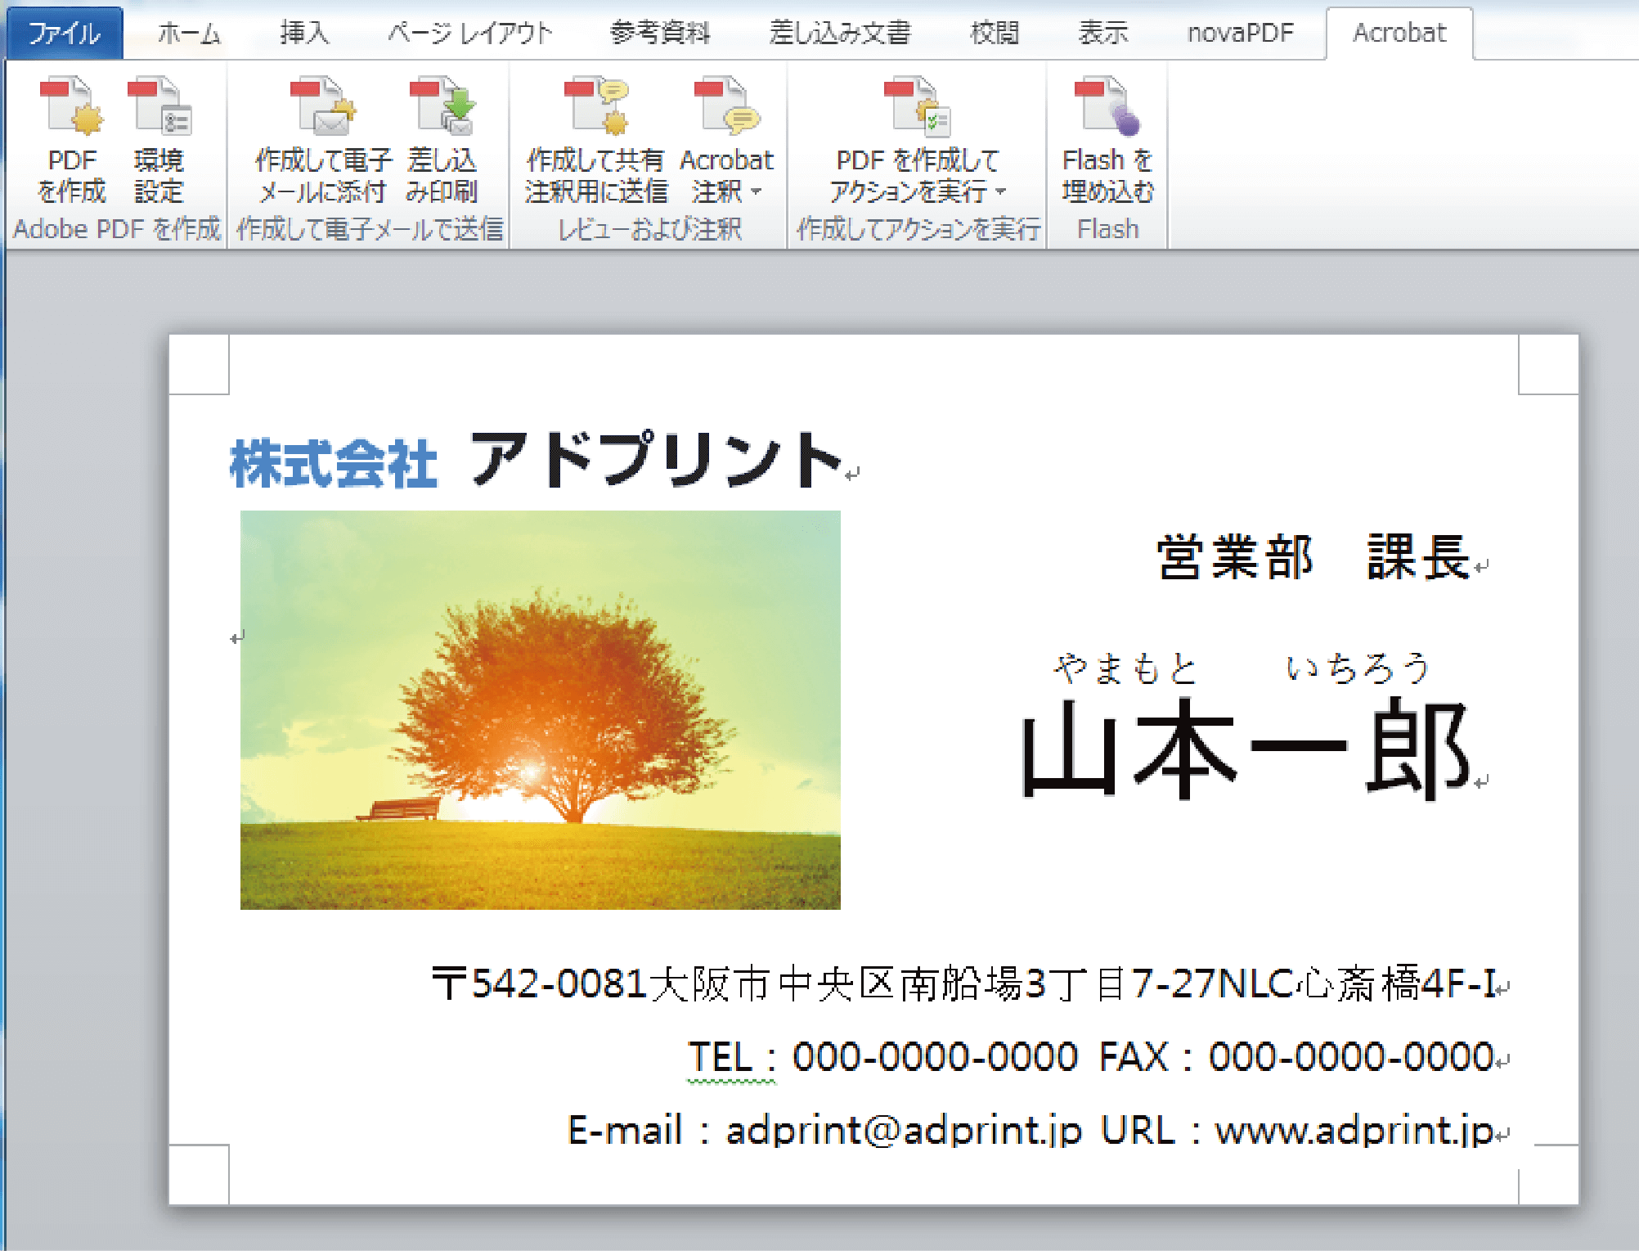The height and width of the screenshot is (1251, 1639).
Task: Click the furigana いちろう above the name
Action: click(1358, 668)
